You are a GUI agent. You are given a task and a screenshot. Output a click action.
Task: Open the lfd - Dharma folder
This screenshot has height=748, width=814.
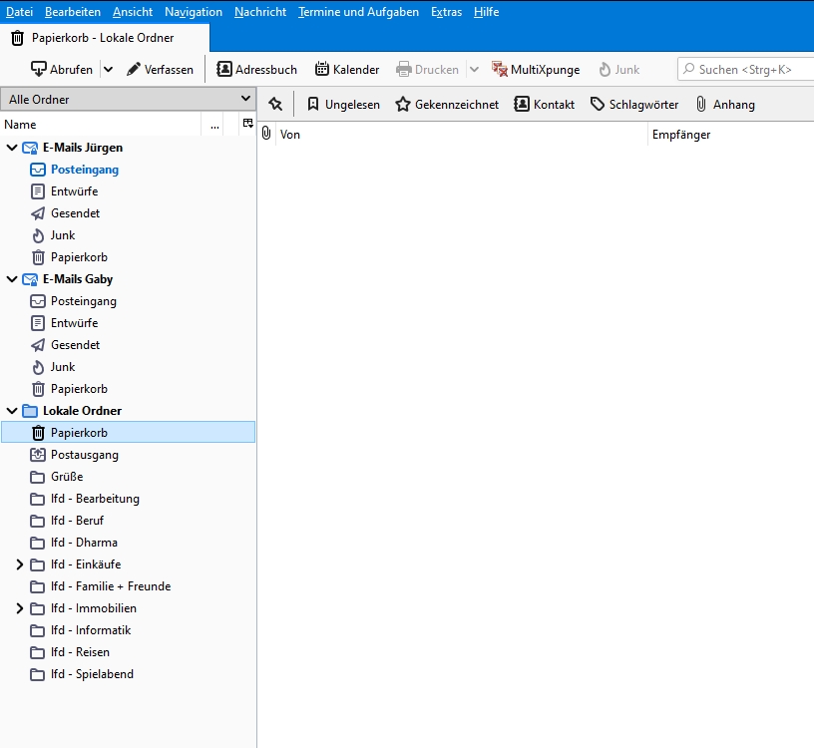(x=128, y=543)
